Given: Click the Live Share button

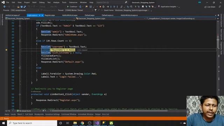Looking at the screenshot, I should click(x=210, y=7).
